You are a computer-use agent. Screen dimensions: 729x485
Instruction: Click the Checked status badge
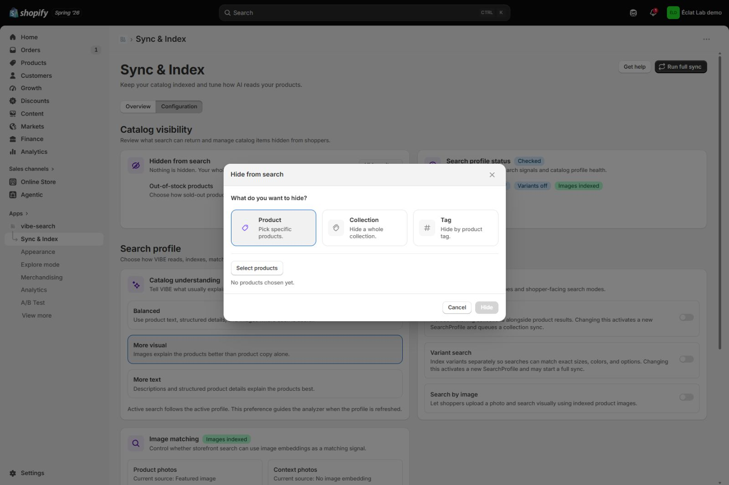[x=529, y=161]
